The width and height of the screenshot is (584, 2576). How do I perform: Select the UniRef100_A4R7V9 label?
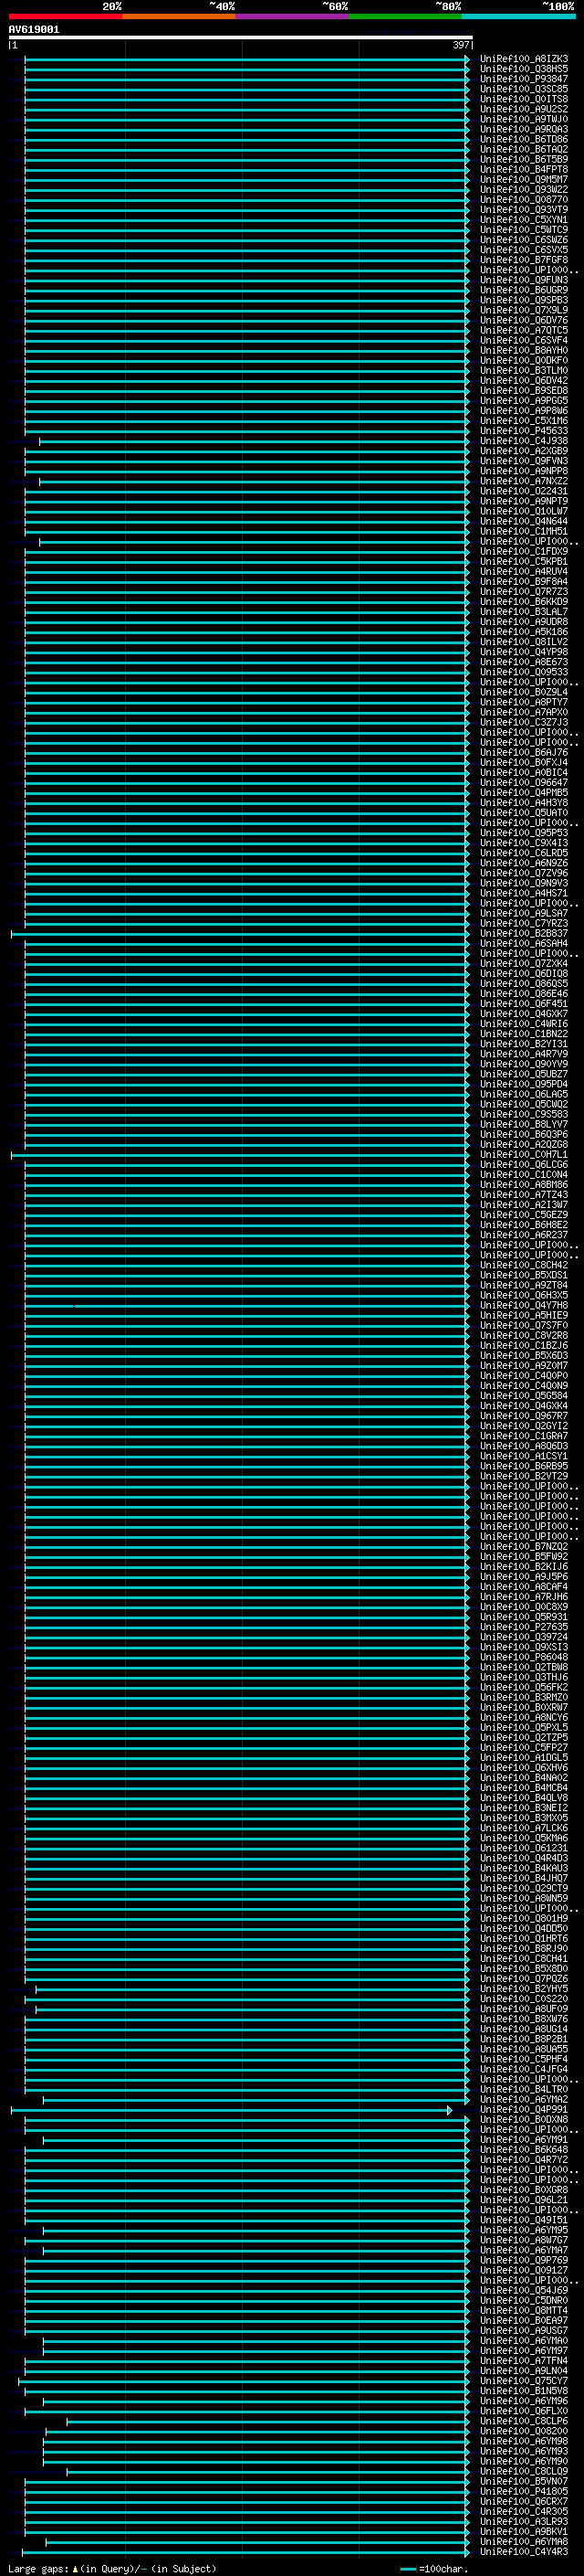[x=524, y=1054]
